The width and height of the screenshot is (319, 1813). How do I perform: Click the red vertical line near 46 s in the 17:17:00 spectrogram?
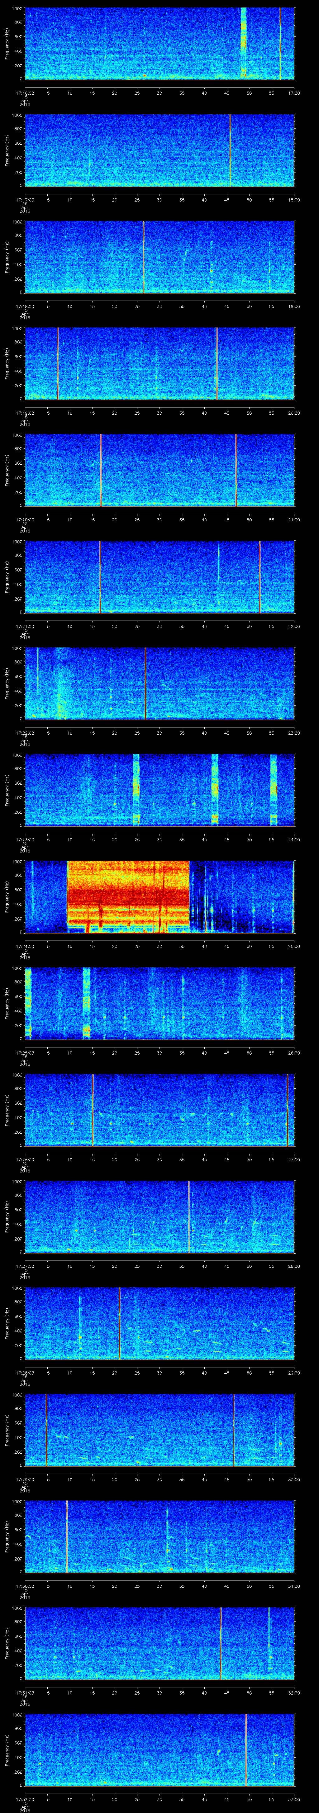tap(230, 150)
